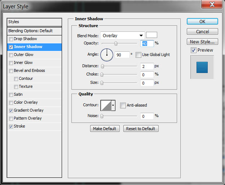The image size is (225, 185).
Task: Turn on Bevel and Emboss checkbox
Action: [11, 71]
